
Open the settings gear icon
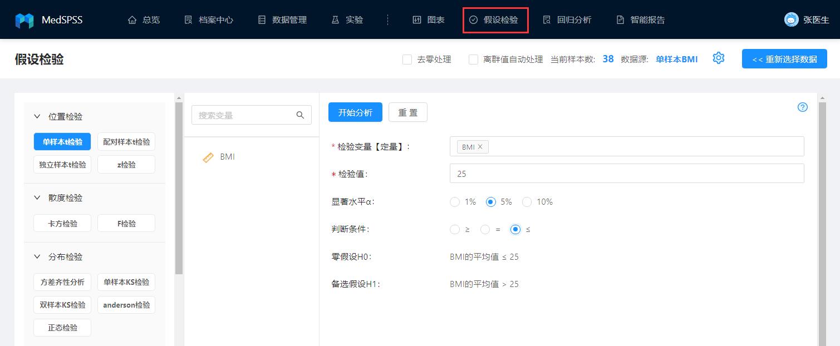[719, 58]
